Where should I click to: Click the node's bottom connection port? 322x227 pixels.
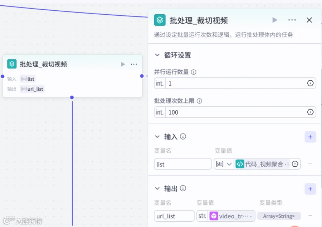pos(72,97)
